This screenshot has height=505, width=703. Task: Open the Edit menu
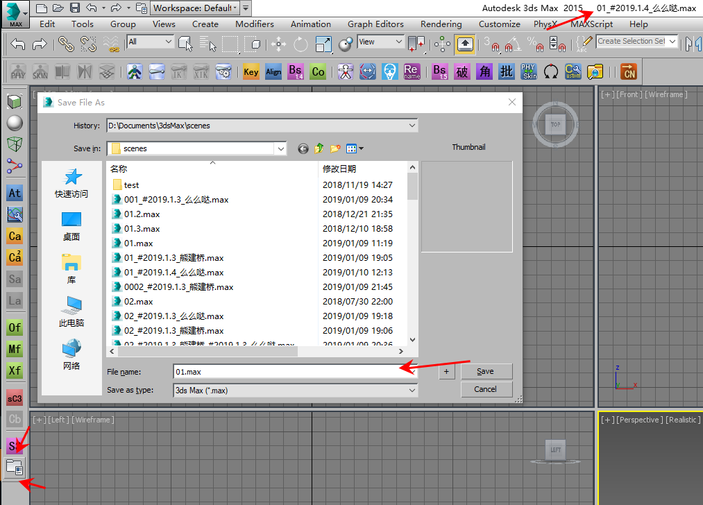(47, 24)
